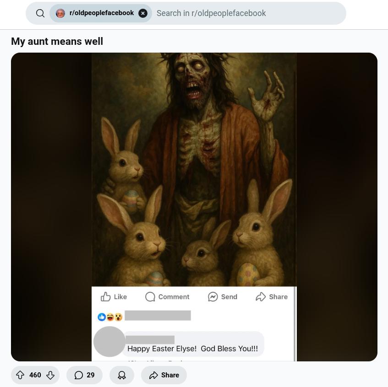
Task: Open the zombie Easter painting image
Action: pos(194,169)
